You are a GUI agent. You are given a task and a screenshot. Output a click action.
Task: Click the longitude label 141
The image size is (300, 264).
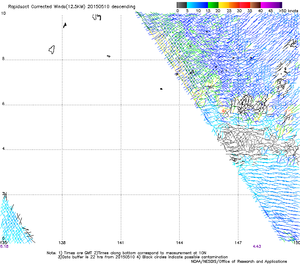point(120,242)
